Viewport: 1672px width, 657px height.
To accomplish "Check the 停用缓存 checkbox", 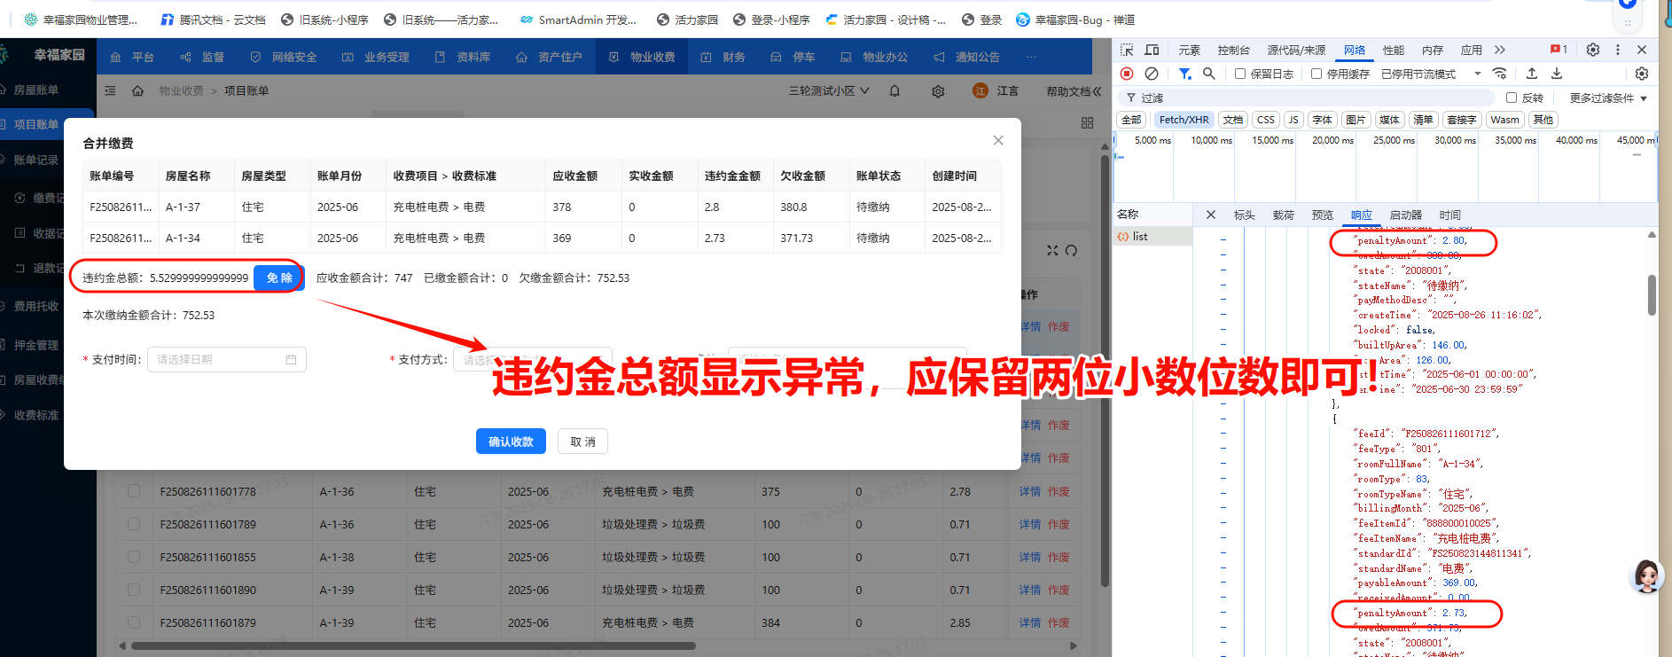I will (1317, 74).
